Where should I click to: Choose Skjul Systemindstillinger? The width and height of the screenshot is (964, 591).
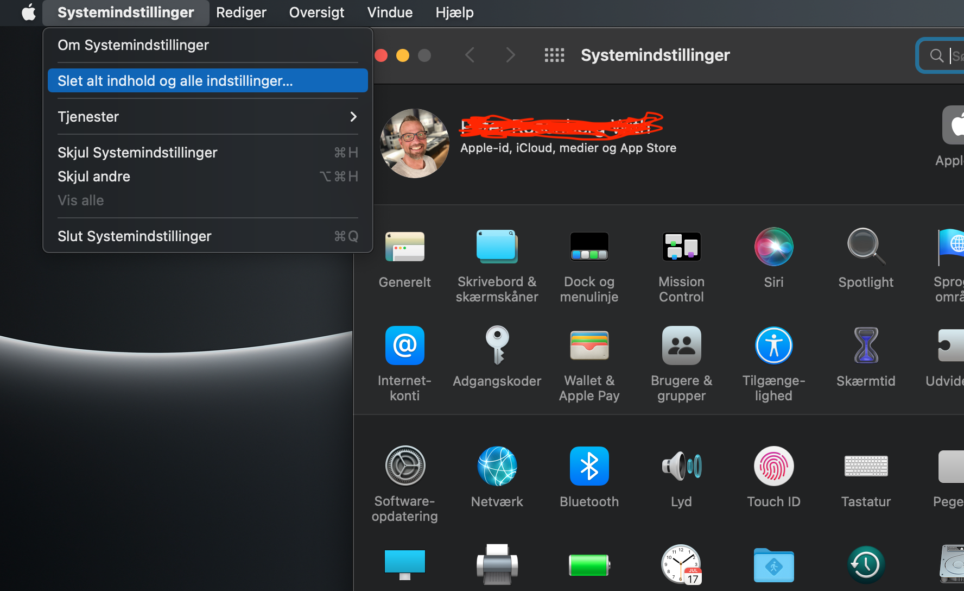tap(208, 153)
